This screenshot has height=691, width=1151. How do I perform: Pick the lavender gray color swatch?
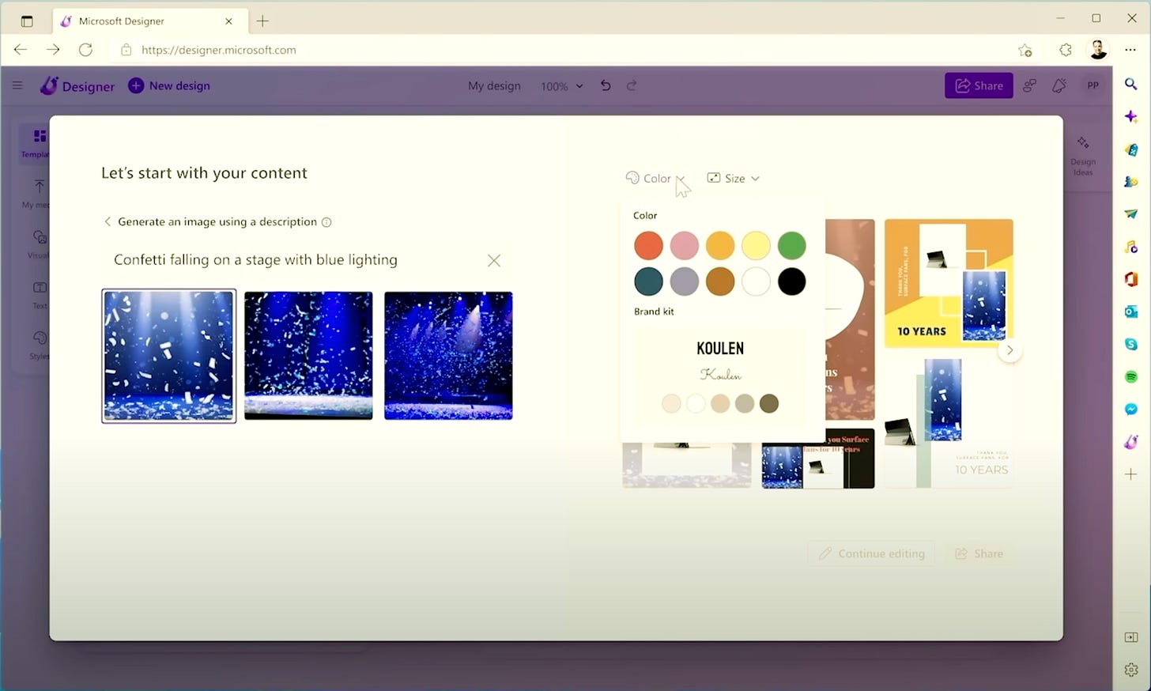click(x=684, y=281)
